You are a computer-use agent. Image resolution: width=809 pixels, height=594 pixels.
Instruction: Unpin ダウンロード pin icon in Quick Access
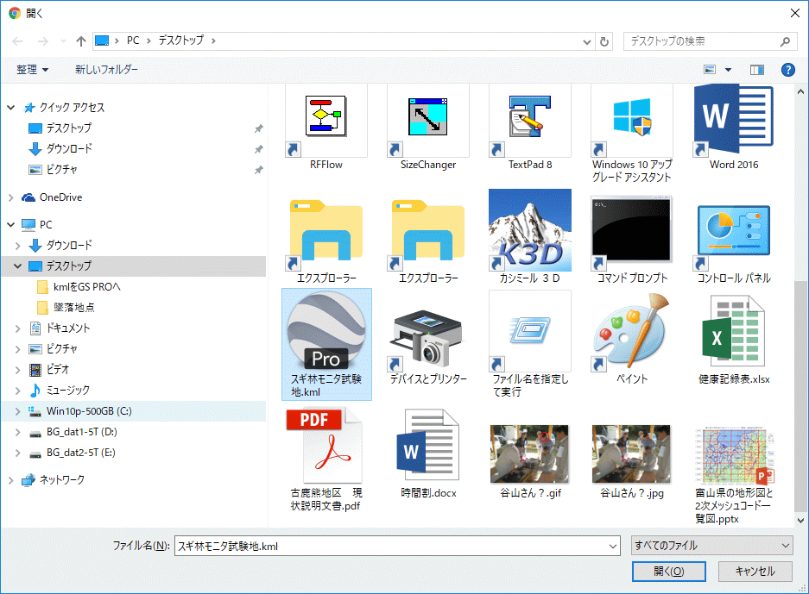[258, 149]
